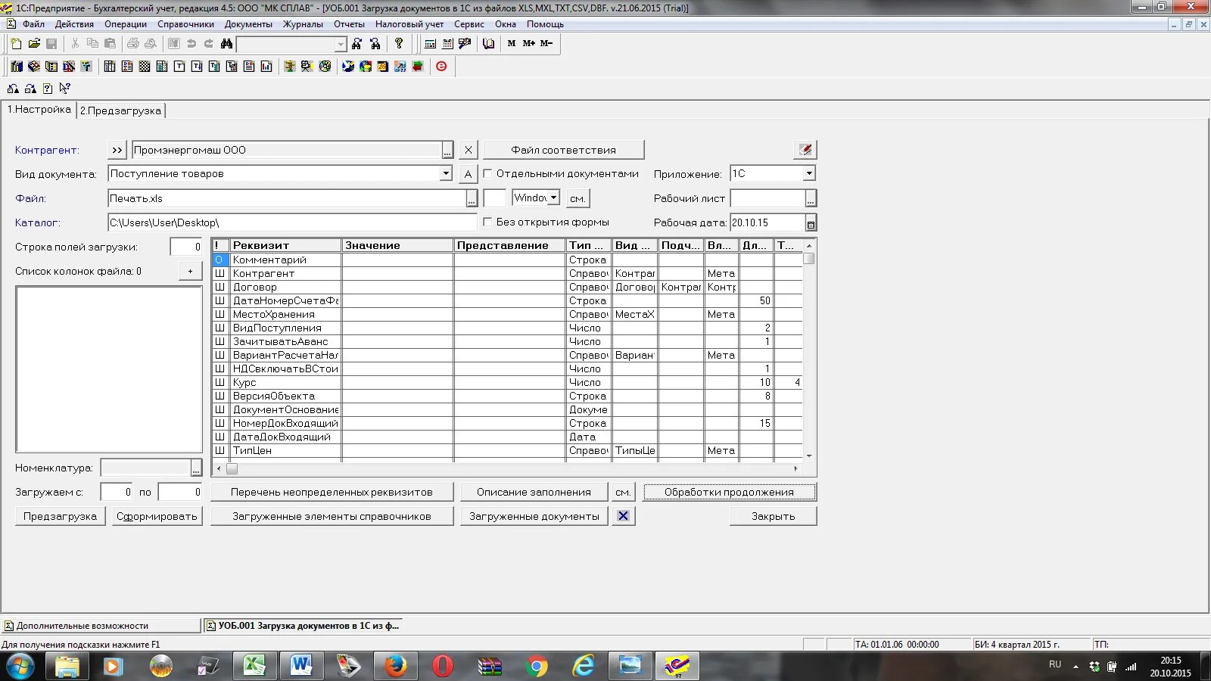Open the Файл menu
This screenshot has width=1211, height=681.
[33, 24]
